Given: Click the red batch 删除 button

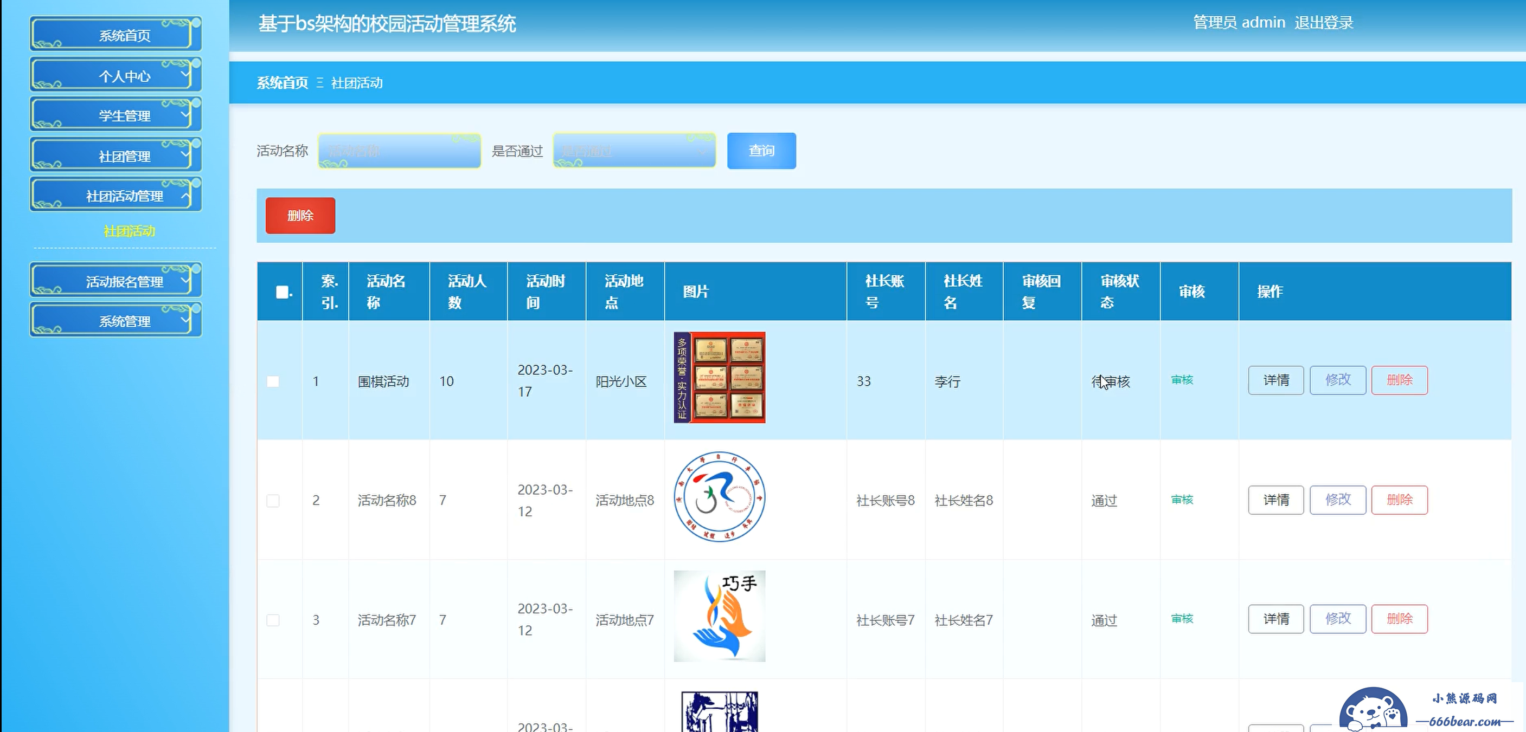Looking at the screenshot, I should tap(300, 216).
